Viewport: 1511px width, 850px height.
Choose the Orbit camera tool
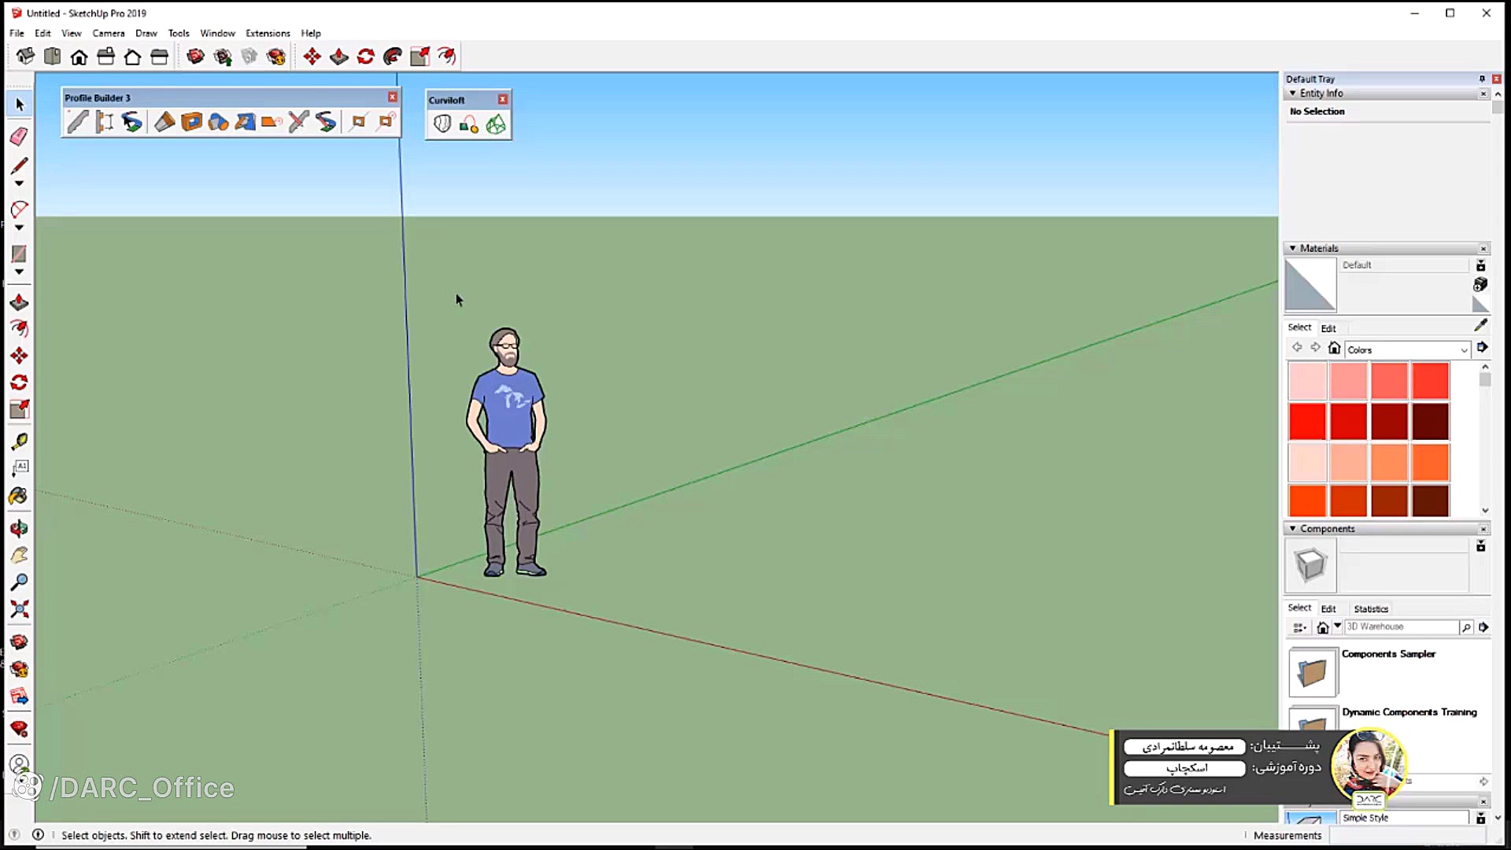[19, 529]
